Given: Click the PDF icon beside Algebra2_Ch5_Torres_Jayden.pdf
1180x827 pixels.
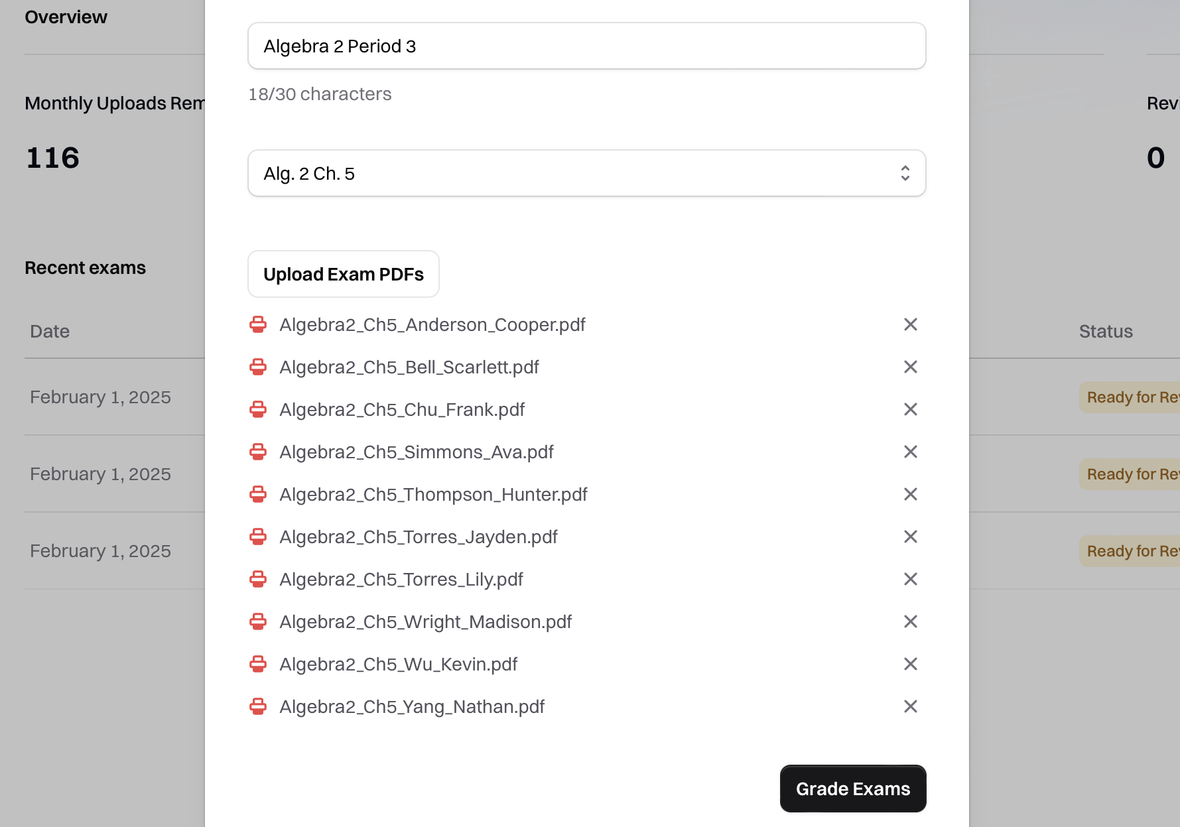Looking at the screenshot, I should 258,537.
